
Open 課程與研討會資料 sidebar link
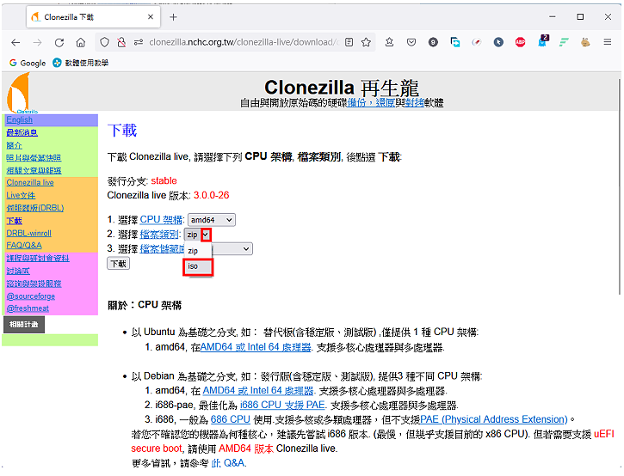(38, 259)
